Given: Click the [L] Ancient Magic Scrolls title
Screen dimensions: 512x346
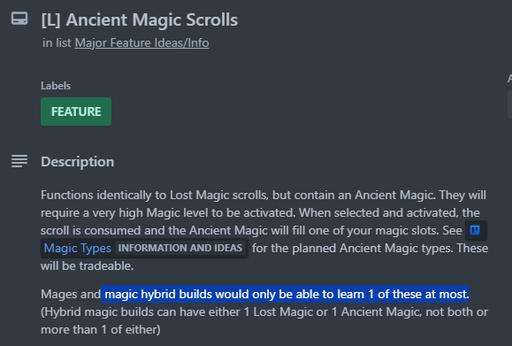Looking at the screenshot, I should [x=140, y=19].
